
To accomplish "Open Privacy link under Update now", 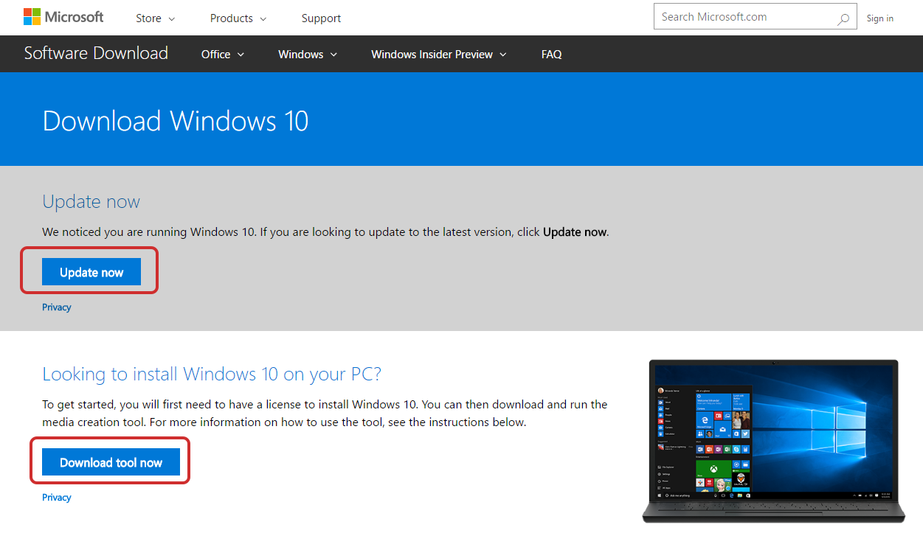I will click(57, 307).
